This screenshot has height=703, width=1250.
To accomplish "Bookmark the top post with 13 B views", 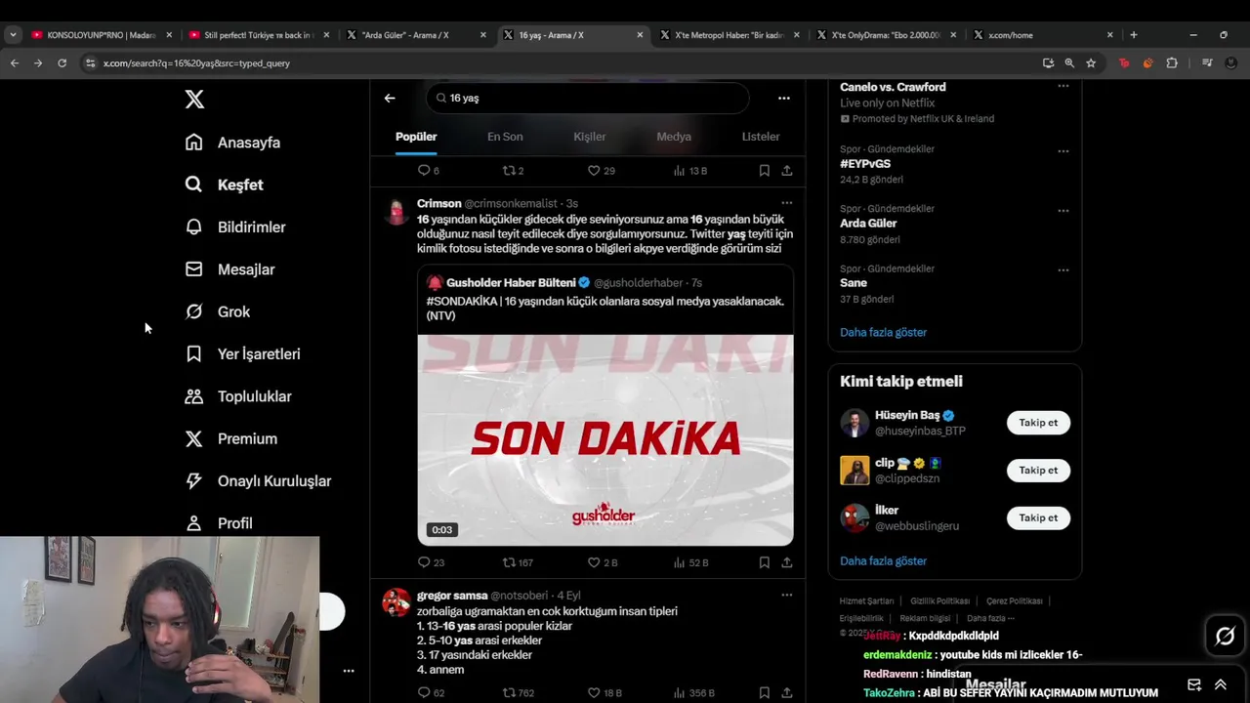I will (x=764, y=171).
